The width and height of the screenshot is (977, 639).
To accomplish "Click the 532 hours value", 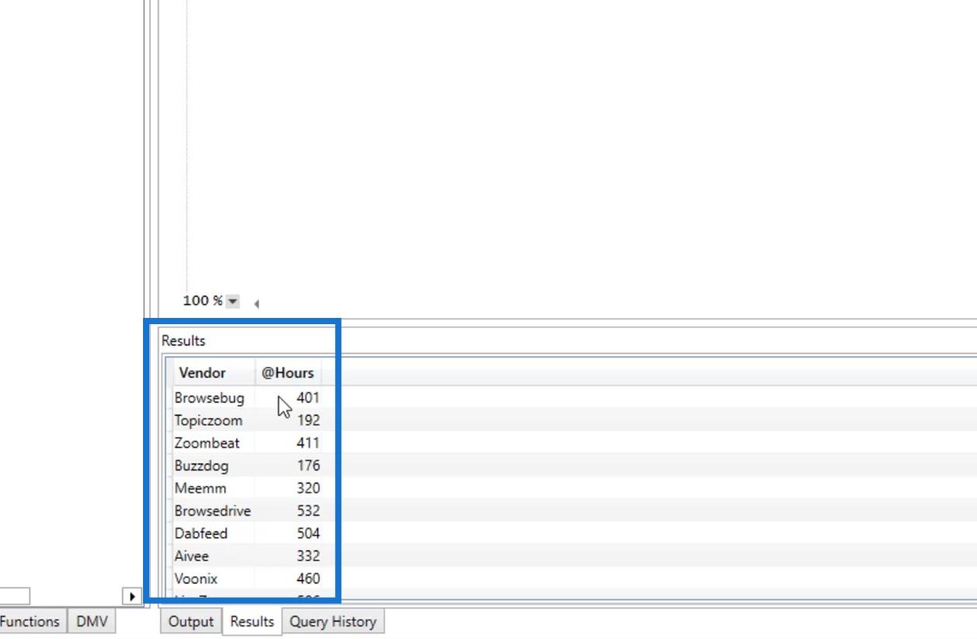I will 308,511.
